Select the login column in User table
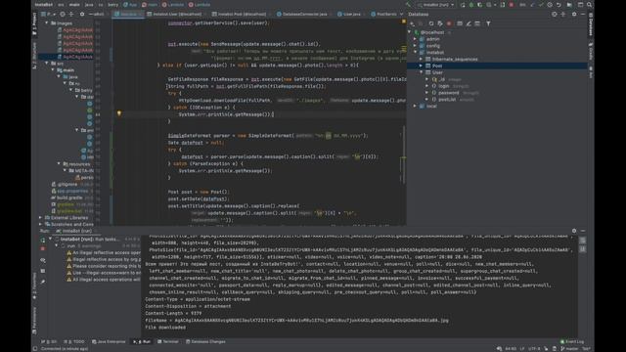 tap(443, 86)
